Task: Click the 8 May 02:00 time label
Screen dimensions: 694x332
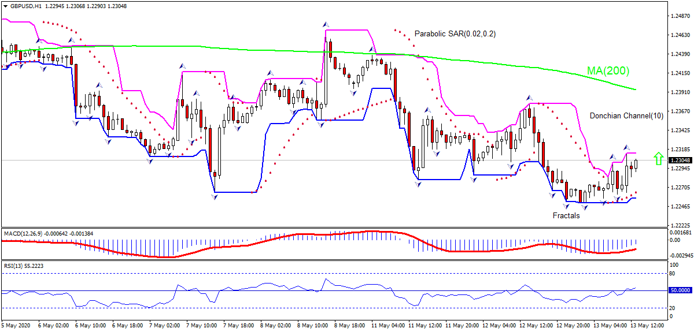Action: 275,326
